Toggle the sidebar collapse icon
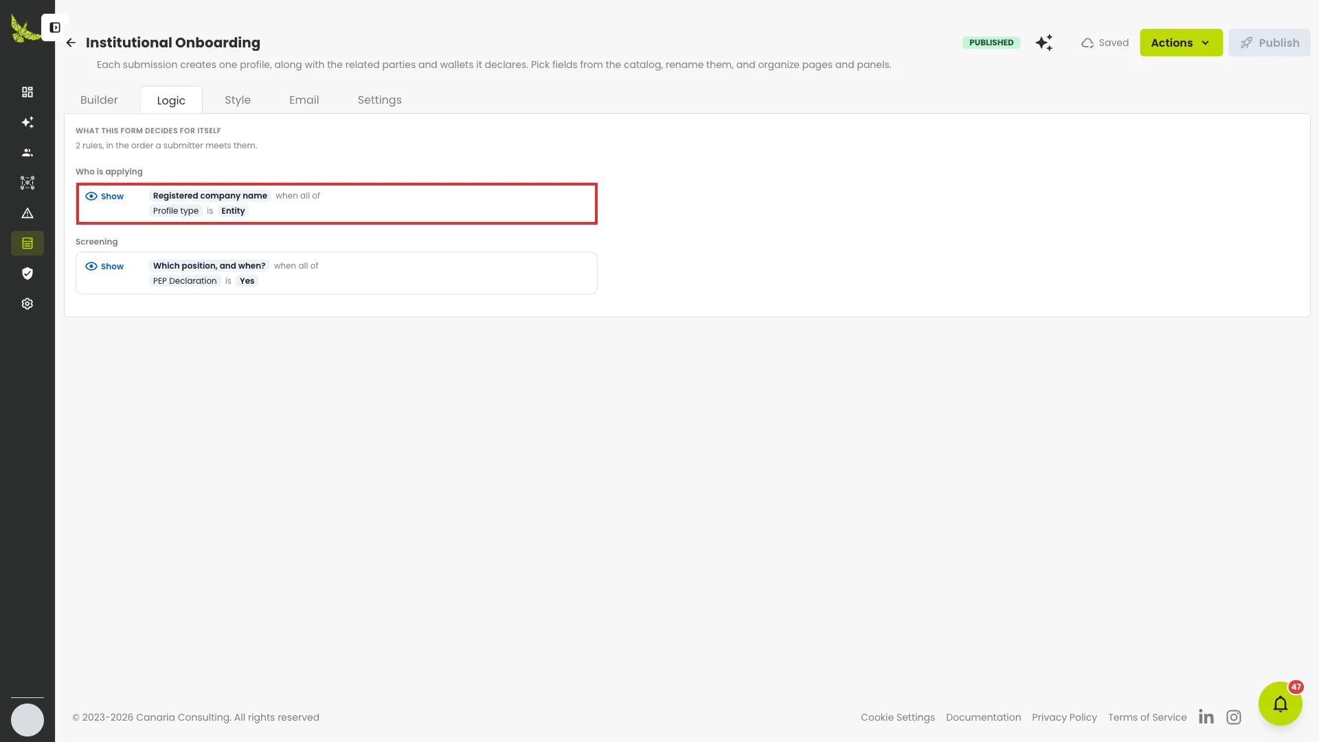 pos(55,27)
